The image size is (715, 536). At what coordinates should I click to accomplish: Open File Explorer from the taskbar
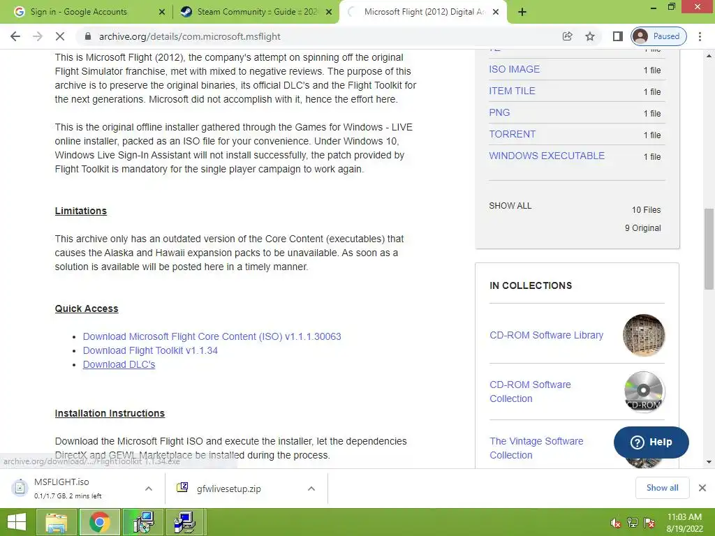click(x=56, y=522)
